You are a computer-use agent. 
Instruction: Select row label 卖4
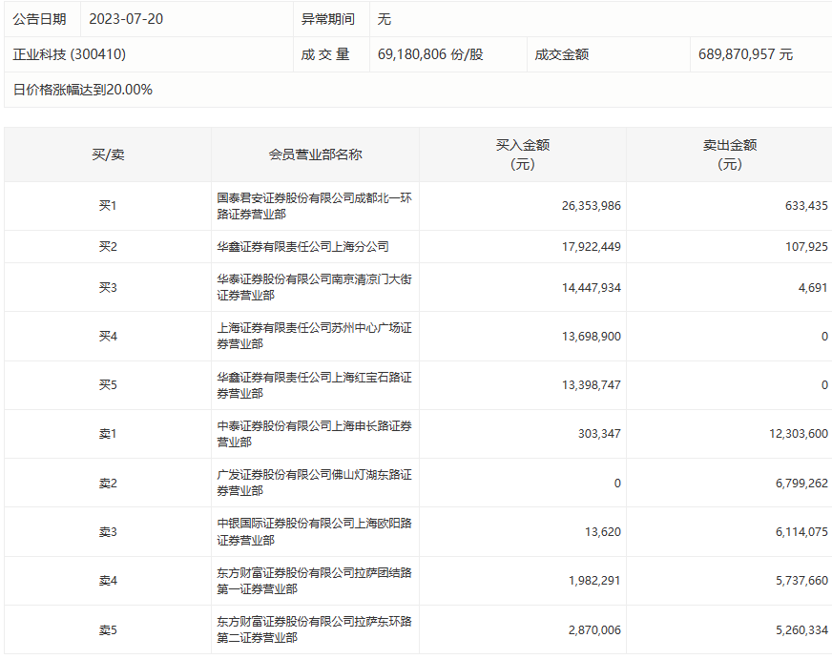108,581
